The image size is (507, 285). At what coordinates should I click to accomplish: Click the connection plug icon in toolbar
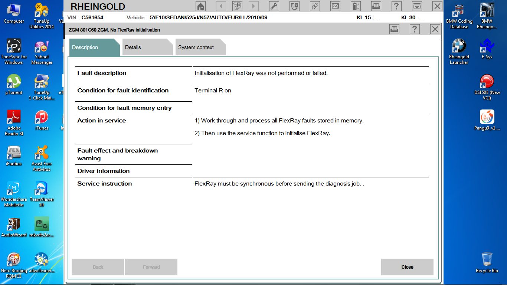[315, 6]
